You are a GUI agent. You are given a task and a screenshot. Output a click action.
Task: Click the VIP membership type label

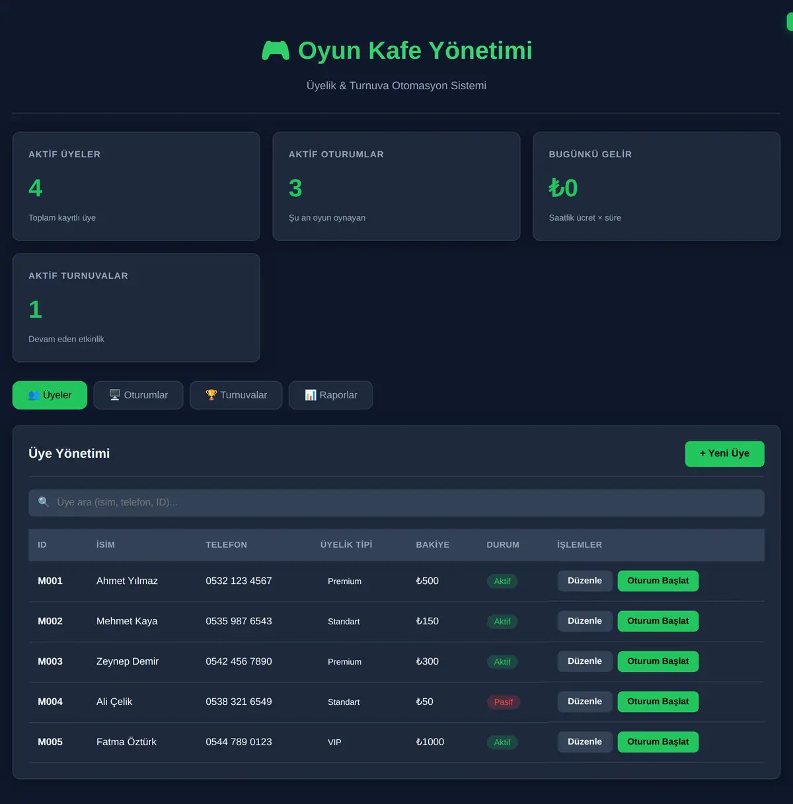coord(335,743)
